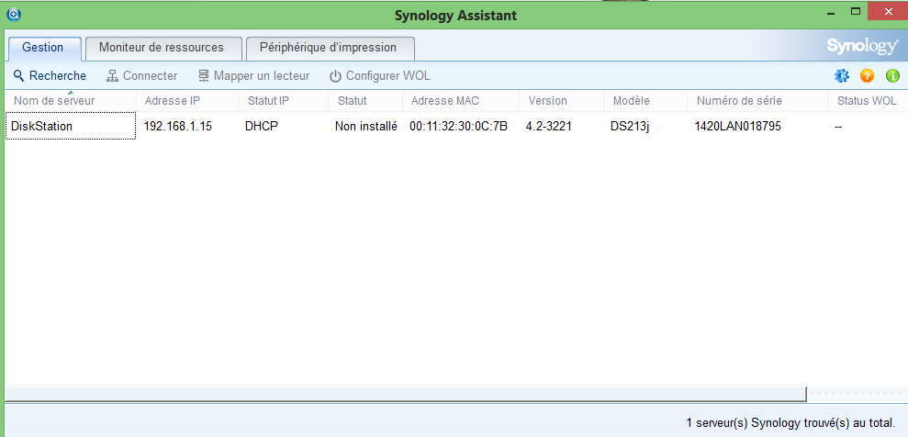The image size is (908, 437).
Task: Click the Connecter toolbar button
Action: (x=142, y=76)
